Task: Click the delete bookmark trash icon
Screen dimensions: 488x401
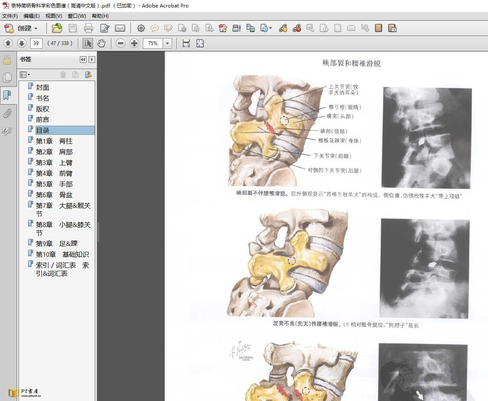Action: 63,74
